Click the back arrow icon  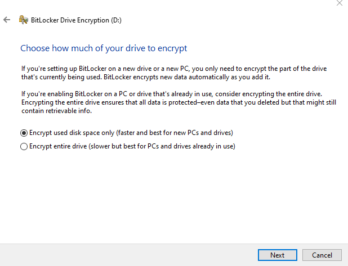[x=7, y=20]
